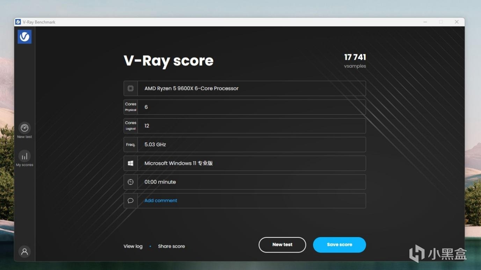The height and width of the screenshot is (270, 481).
Task: Click the 5.03 GHz frequency value
Action: click(x=155, y=144)
